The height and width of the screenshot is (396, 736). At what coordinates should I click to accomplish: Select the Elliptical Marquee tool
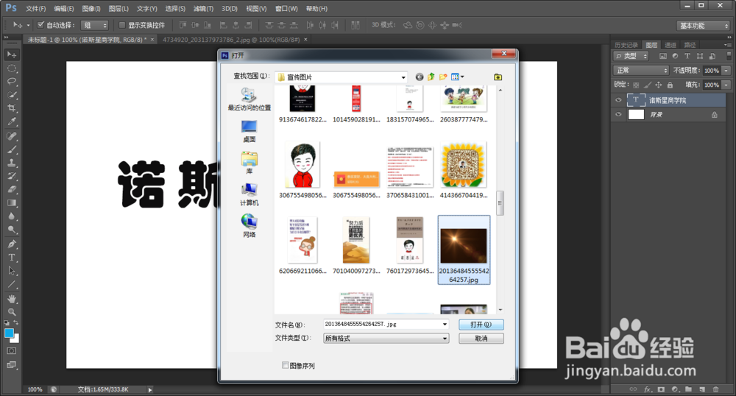(12, 68)
